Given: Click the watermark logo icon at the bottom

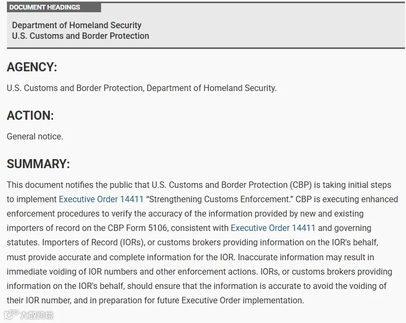Looking at the screenshot, I should coord(11,314).
